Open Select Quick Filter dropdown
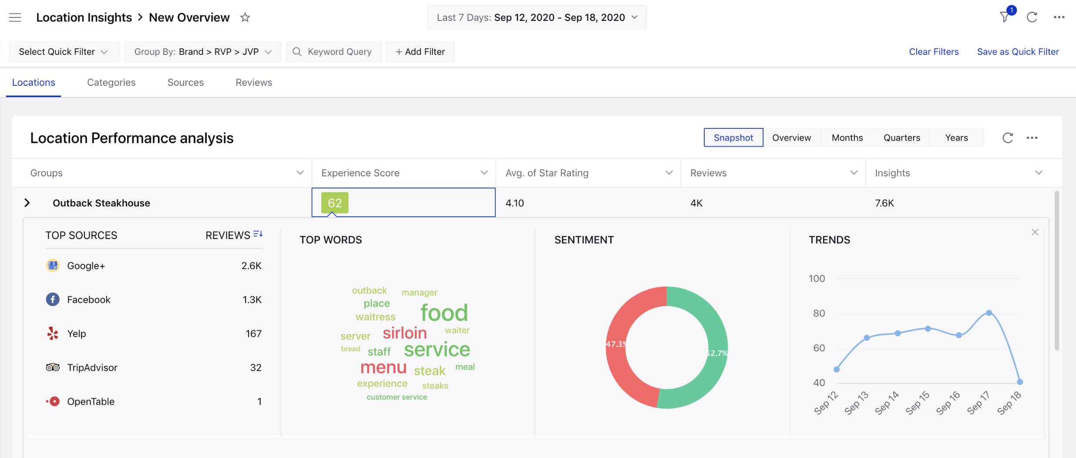 [x=64, y=52]
